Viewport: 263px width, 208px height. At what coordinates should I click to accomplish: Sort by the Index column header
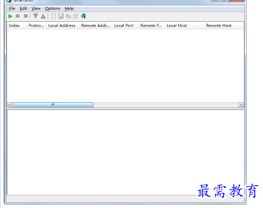pyautogui.click(x=17, y=25)
